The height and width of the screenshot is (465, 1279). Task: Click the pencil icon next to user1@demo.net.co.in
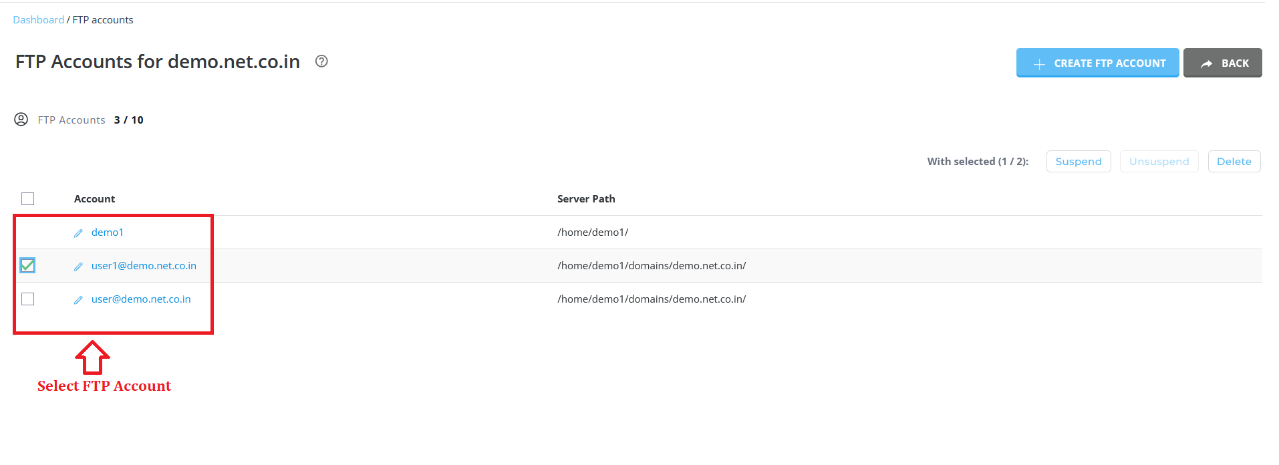[78, 267]
